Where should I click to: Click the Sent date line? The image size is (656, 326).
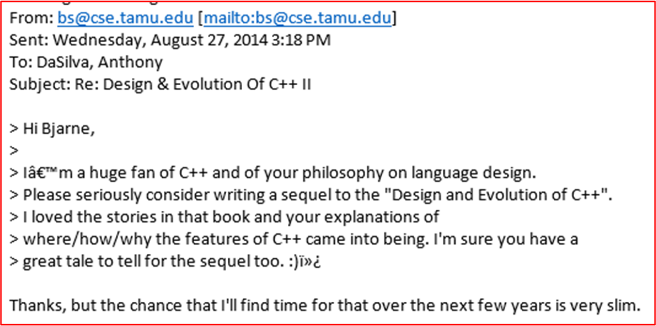click(170, 40)
